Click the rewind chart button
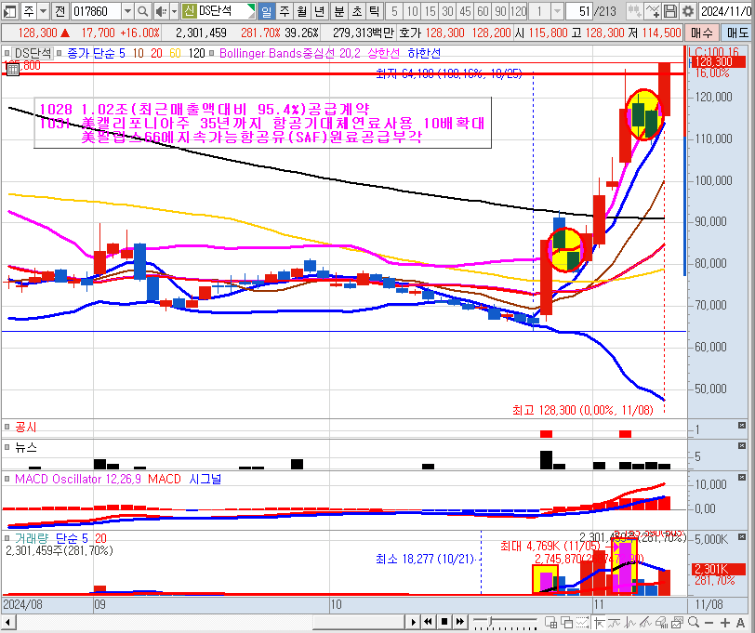Image resolution: width=755 pixels, height=633 pixels. click(427, 621)
